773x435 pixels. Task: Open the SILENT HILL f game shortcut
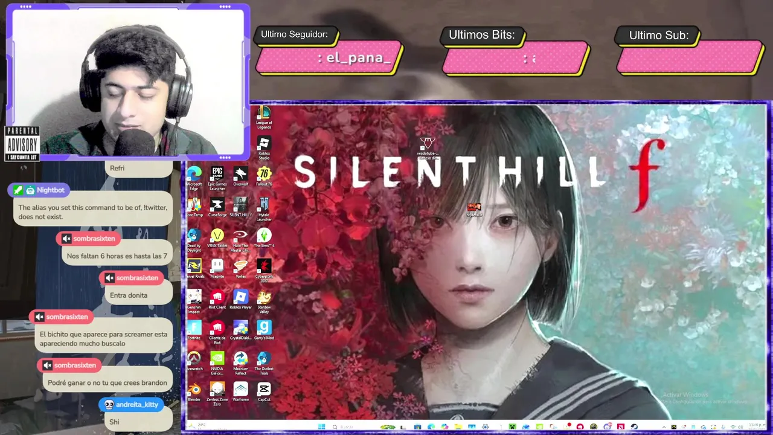pos(240,207)
